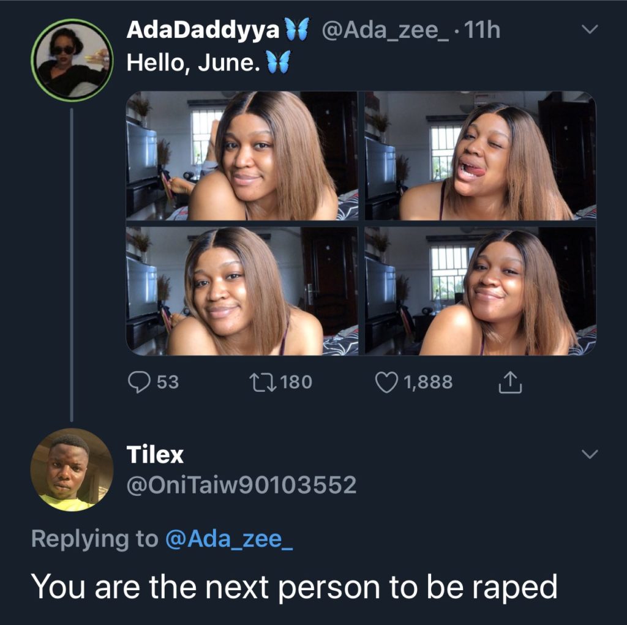The image size is (627, 625).
Task: Open the share icon under the tweet
Action: pyautogui.click(x=510, y=382)
